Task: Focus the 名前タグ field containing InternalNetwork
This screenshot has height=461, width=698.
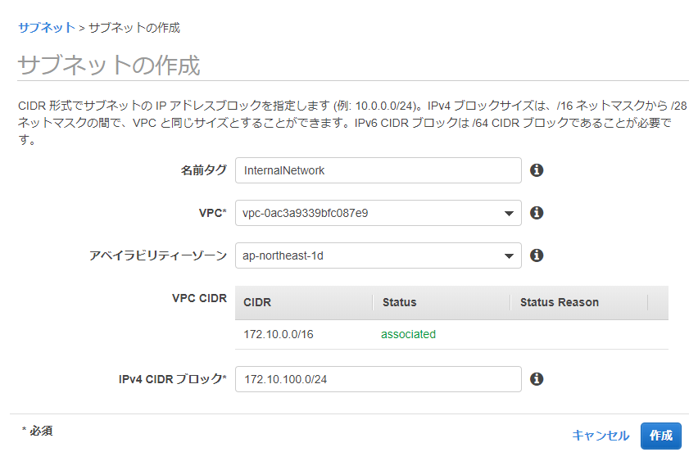Action: [378, 170]
